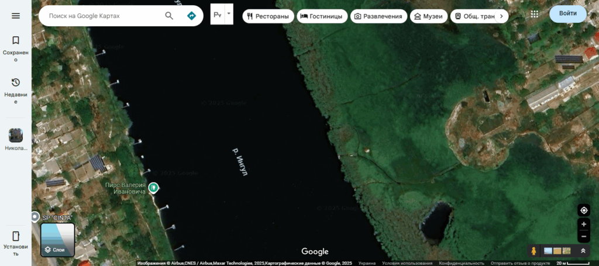This screenshot has width=599, height=266.
Task: Open the Google apps grid
Action: pos(534,13)
